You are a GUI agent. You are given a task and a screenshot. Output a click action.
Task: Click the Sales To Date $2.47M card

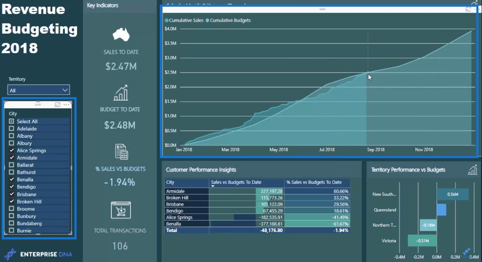[121, 66]
